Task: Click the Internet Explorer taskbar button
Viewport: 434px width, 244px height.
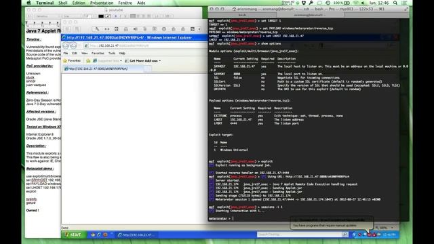Action: point(137,235)
